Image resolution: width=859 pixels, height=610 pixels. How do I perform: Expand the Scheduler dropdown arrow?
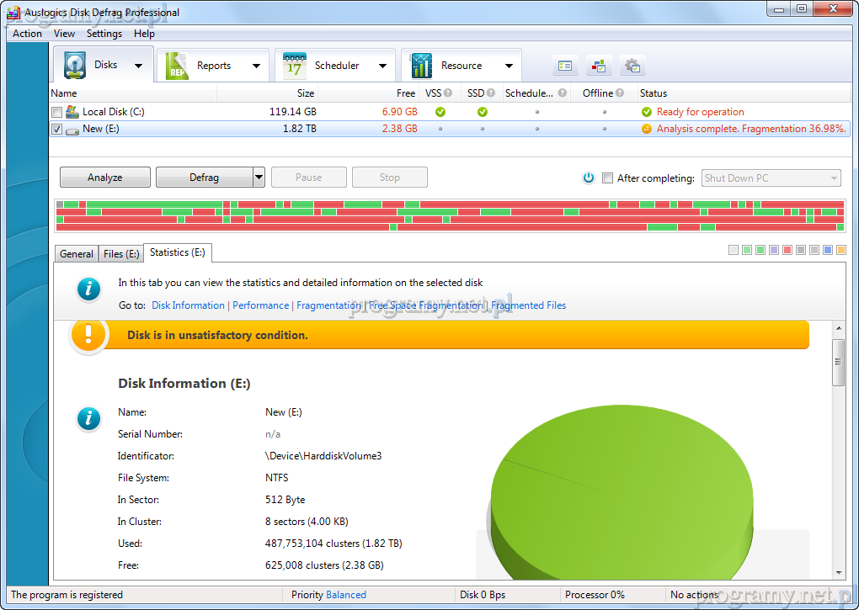point(382,66)
